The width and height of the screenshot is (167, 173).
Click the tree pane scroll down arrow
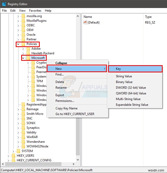point(78,160)
